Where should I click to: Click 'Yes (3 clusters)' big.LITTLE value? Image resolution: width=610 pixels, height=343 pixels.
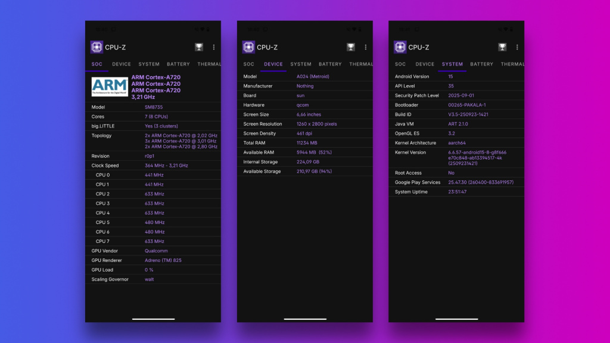[x=161, y=126]
